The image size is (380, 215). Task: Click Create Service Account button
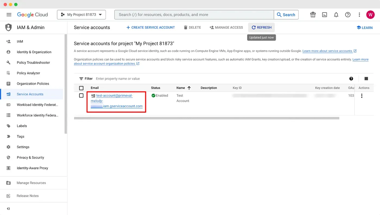pos(151,27)
